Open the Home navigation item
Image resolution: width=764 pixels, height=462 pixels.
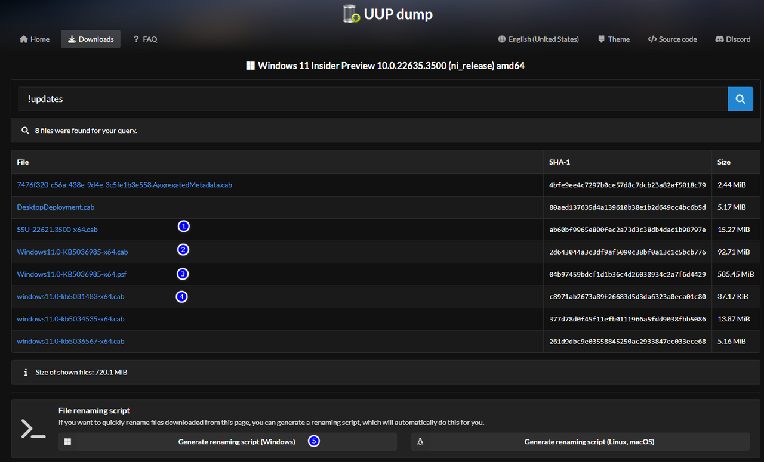35,39
